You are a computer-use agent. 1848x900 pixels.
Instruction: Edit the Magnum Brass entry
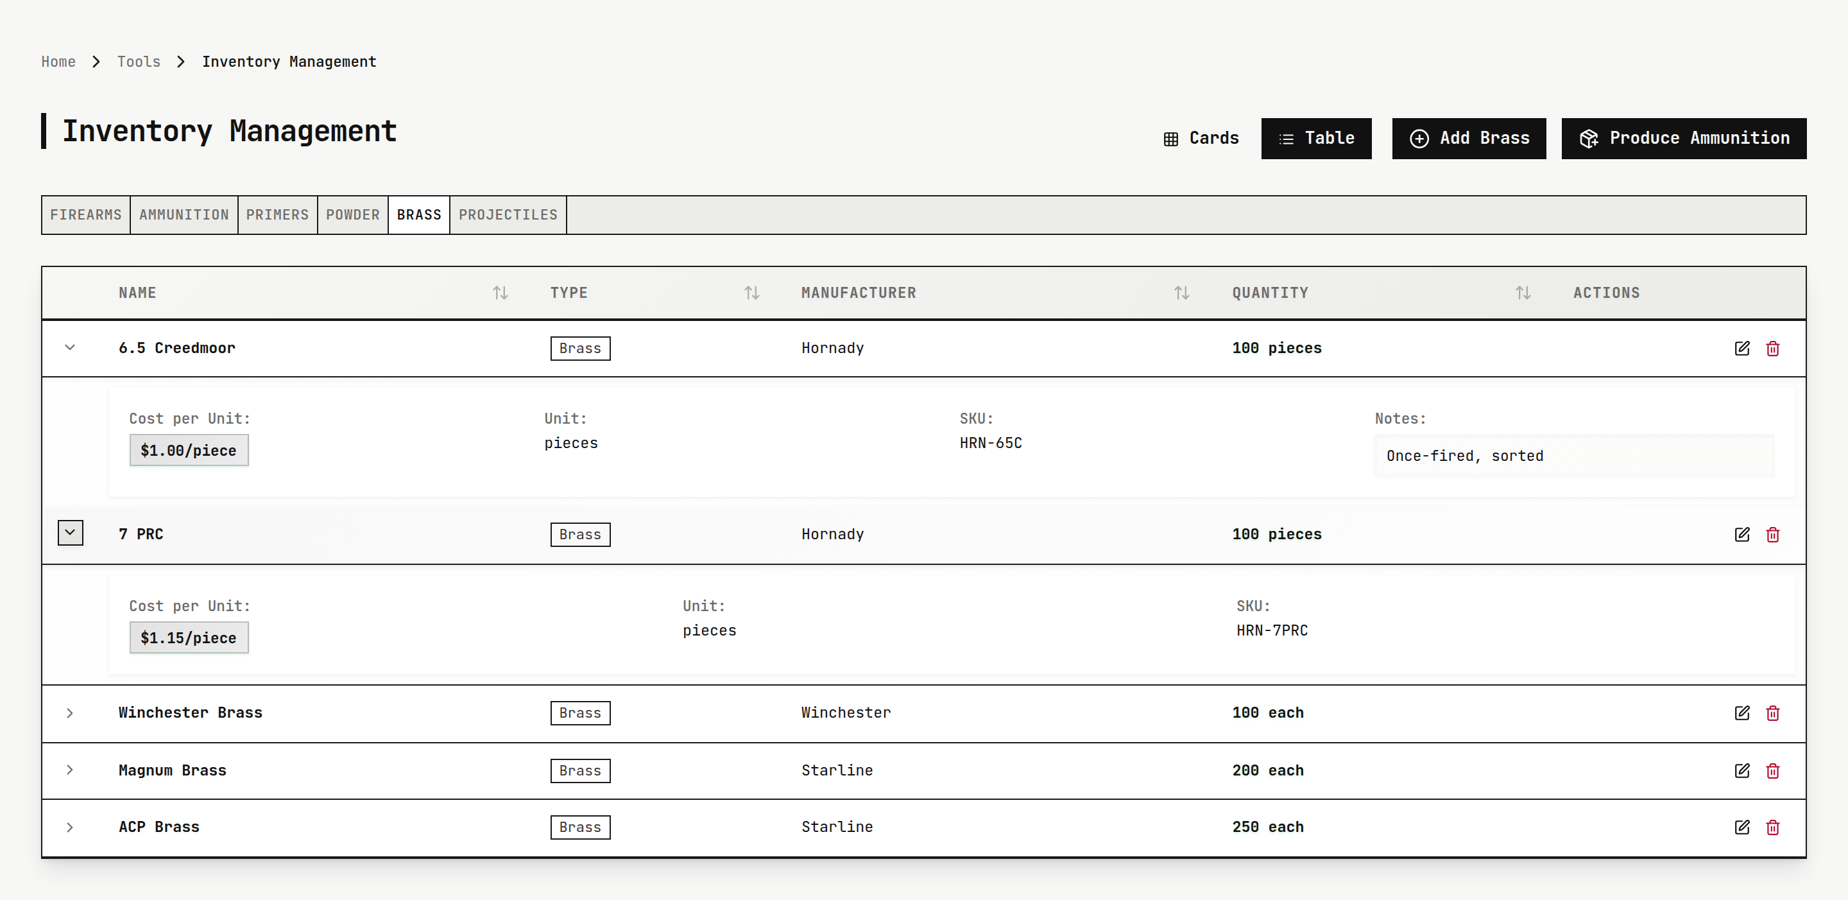tap(1742, 770)
